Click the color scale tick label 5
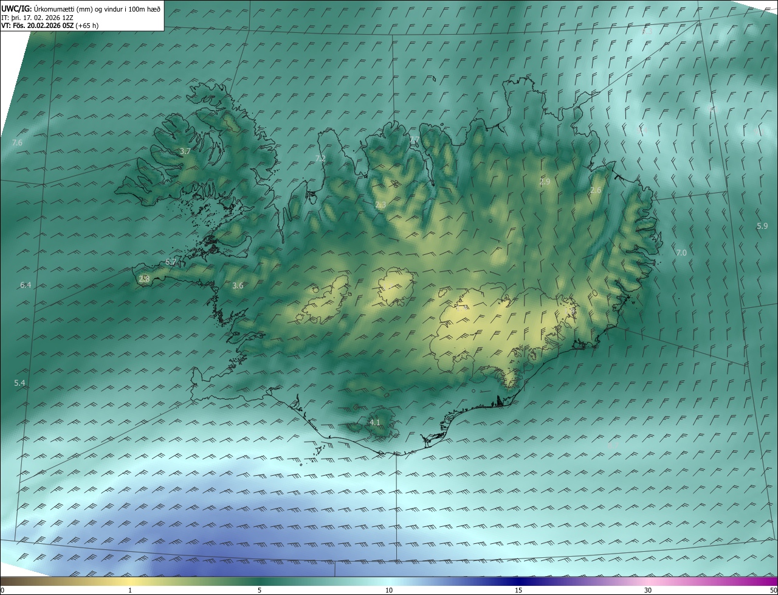Image resolution: width=778 pixels, height=595 pixels. click(x=260, y=590)
